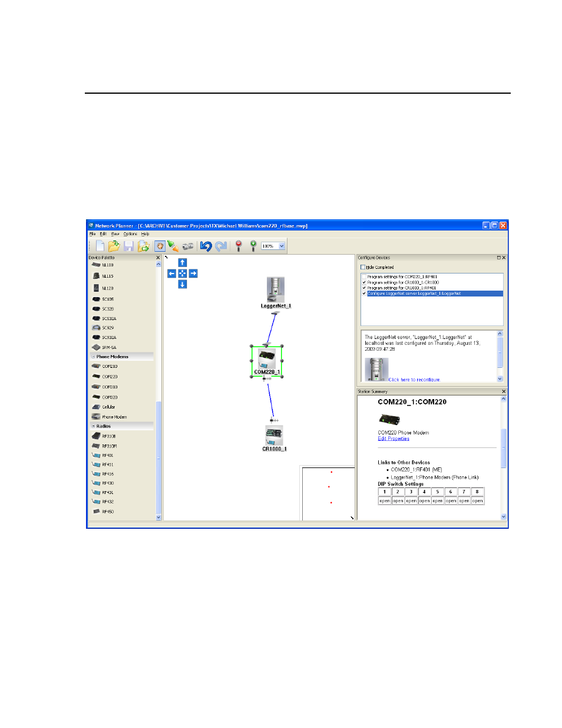This screenshot has height=728, width=562.
Task: Click the Device Palette scroll down arrow
Action: pyautogui.click(x=158, y=518)
